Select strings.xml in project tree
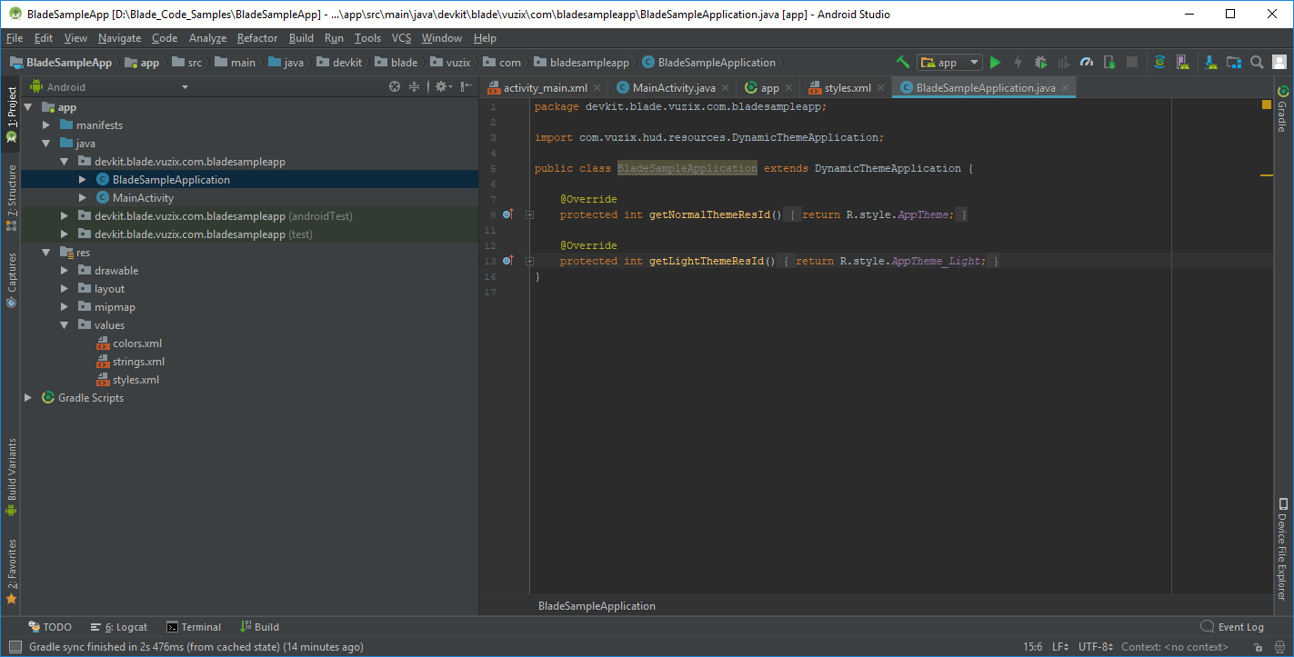 tap(129, 362)
